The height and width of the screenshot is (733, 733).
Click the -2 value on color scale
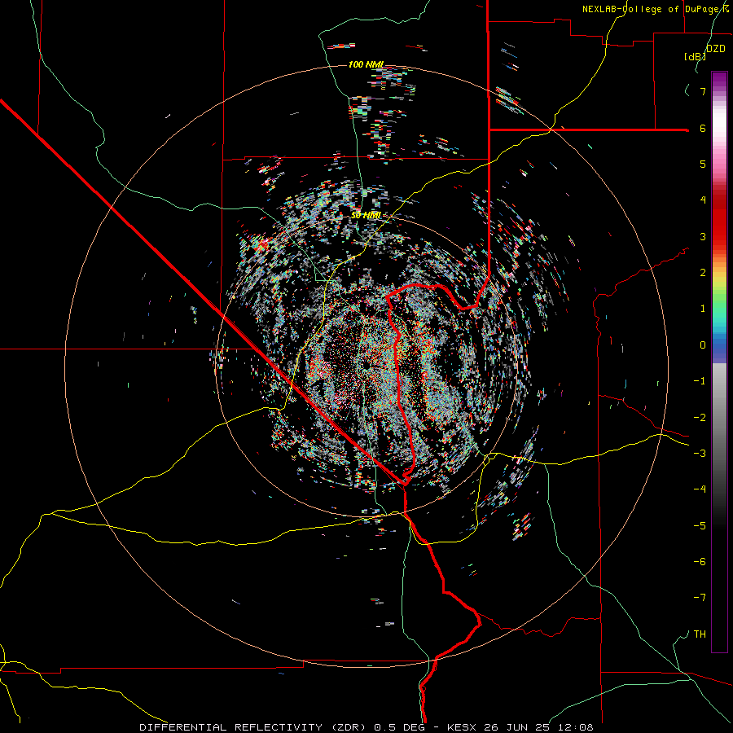(700, 417)
